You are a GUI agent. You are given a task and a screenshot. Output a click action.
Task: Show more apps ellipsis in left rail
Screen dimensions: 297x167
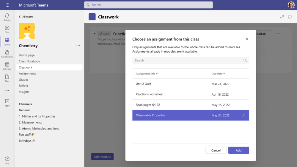pos(7,90)
